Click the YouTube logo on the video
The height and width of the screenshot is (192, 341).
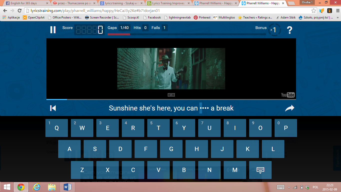click(x=288, y=95)
